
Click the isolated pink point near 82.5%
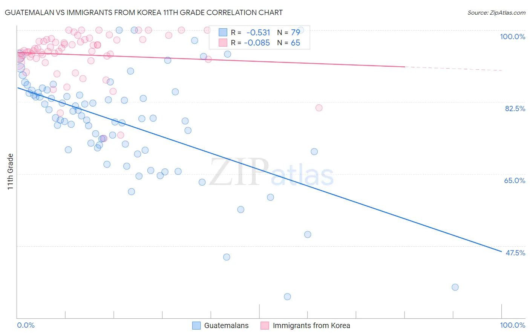[319, 108]
